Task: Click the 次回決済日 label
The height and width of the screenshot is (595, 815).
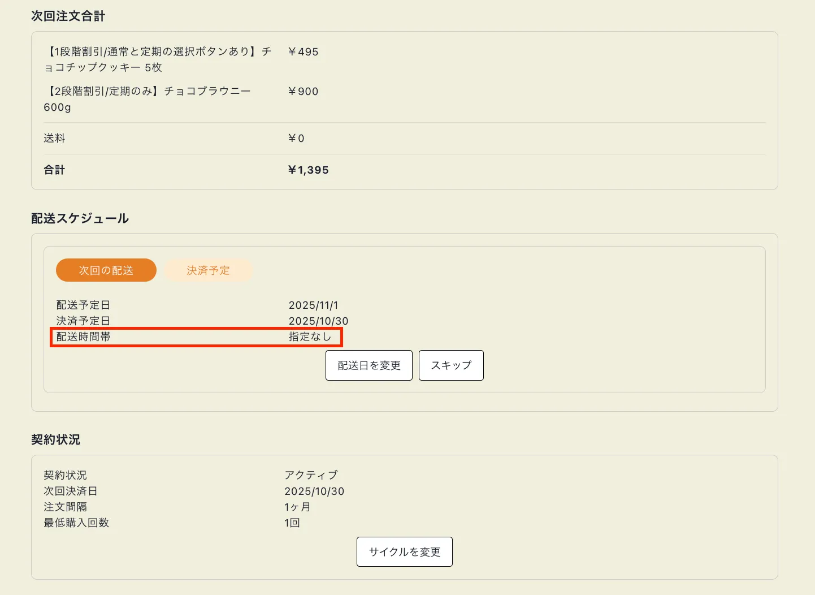Action: pos(71,491)
